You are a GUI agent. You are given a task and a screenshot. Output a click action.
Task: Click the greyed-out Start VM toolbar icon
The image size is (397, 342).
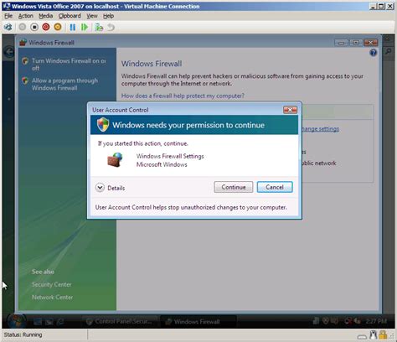click(x=23, y=27)
